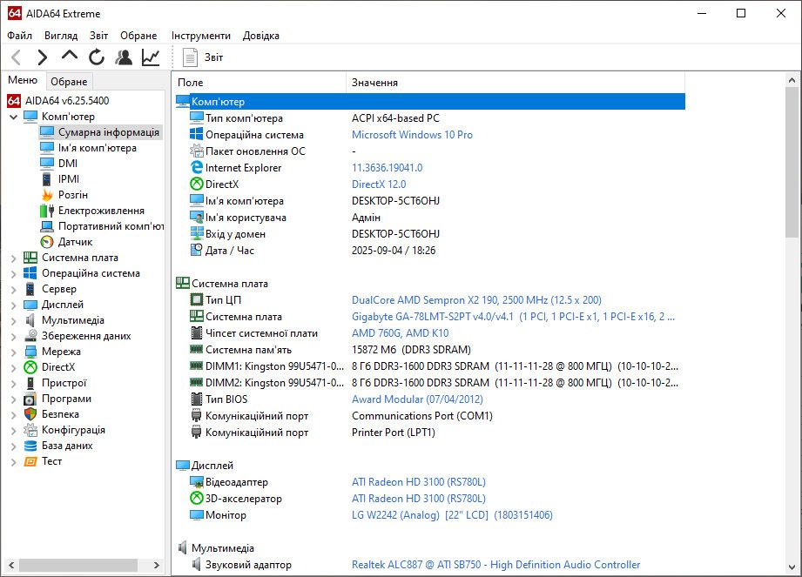This screenshot has width=802, height=577.
Task: Open the Вигляд menu
Action: (61, 36)
